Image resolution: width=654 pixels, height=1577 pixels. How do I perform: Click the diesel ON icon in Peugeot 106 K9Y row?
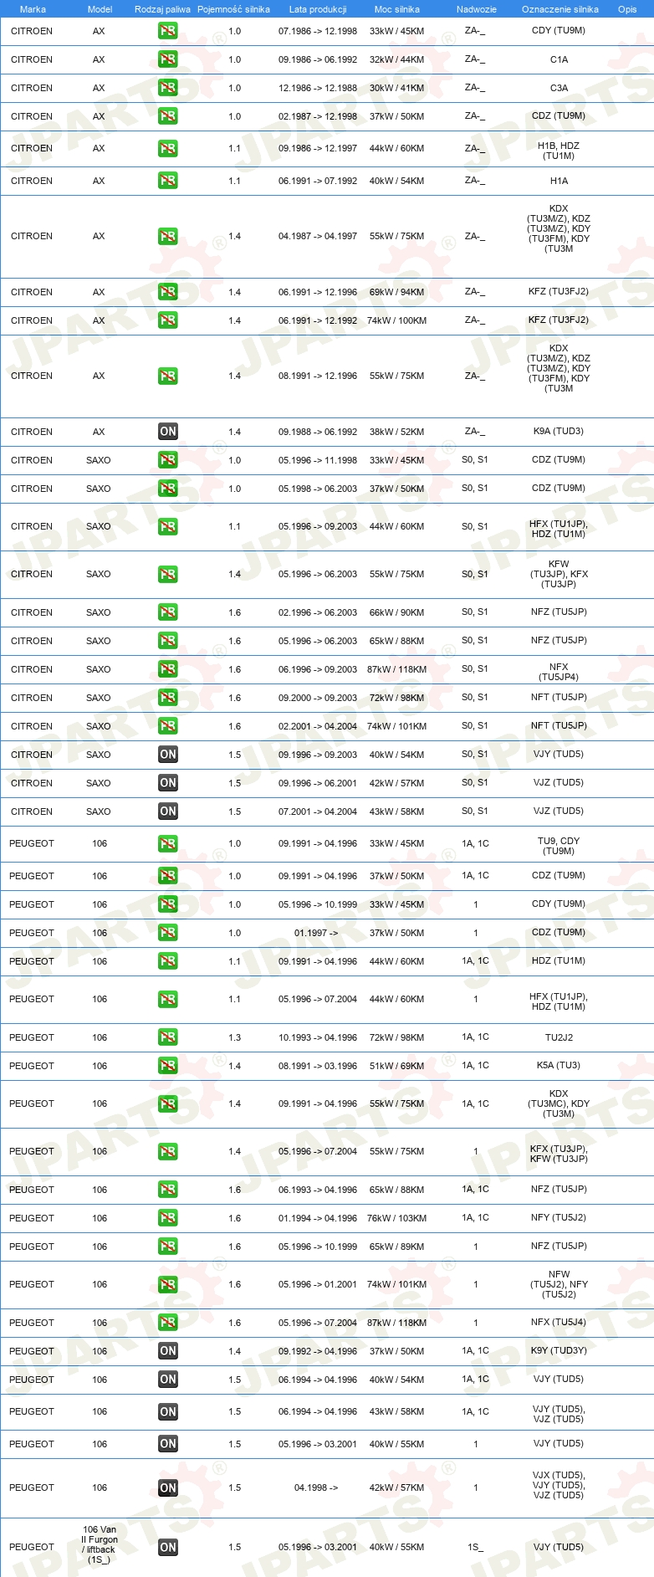168,1351
